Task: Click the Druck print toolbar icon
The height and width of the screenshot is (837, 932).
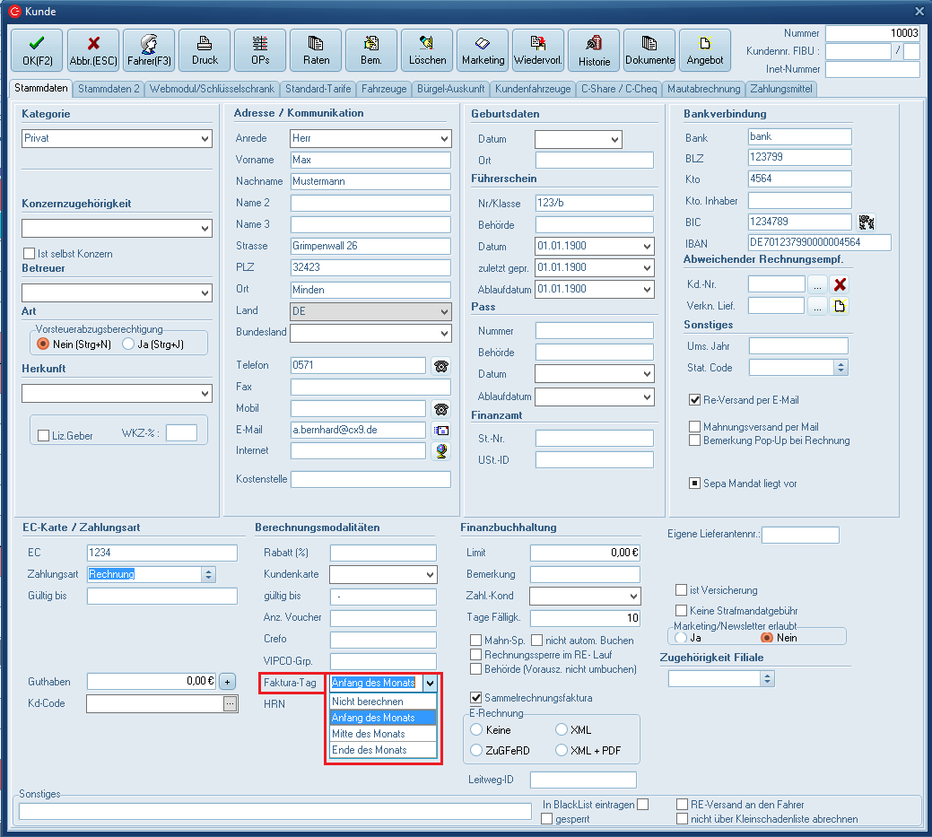Action: 205,49
